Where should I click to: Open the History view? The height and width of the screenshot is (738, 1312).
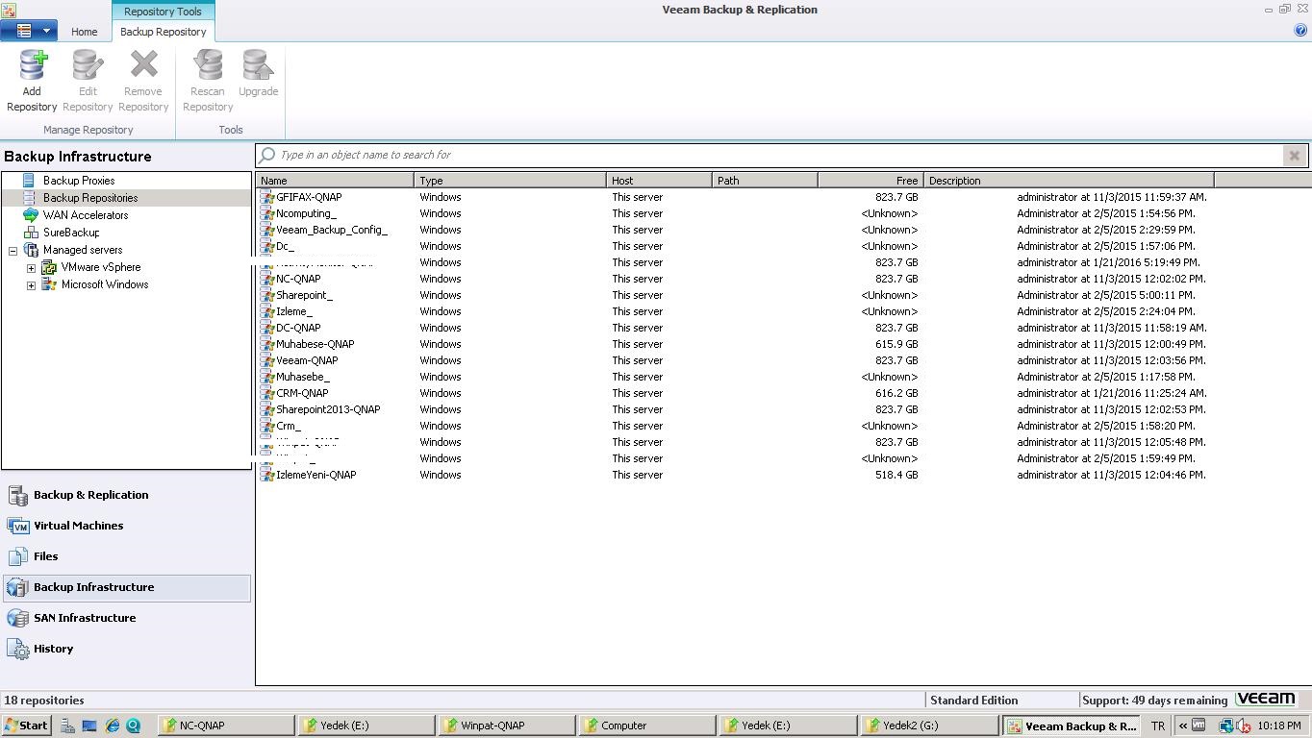[x=53, y=649]
